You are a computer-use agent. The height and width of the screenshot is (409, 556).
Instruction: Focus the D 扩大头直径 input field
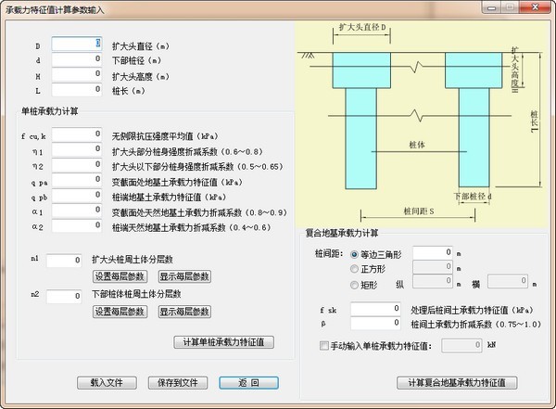77,44
